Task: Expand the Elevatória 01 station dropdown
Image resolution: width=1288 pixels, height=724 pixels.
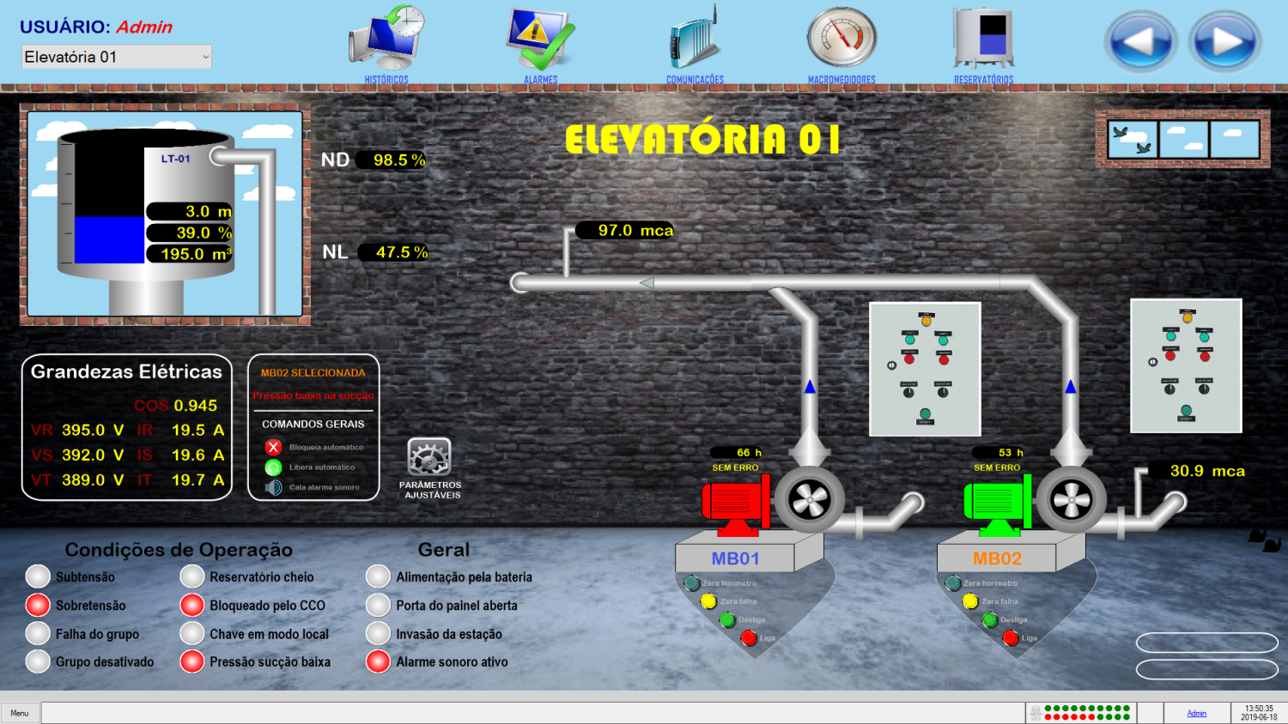Action: [205, 57]
